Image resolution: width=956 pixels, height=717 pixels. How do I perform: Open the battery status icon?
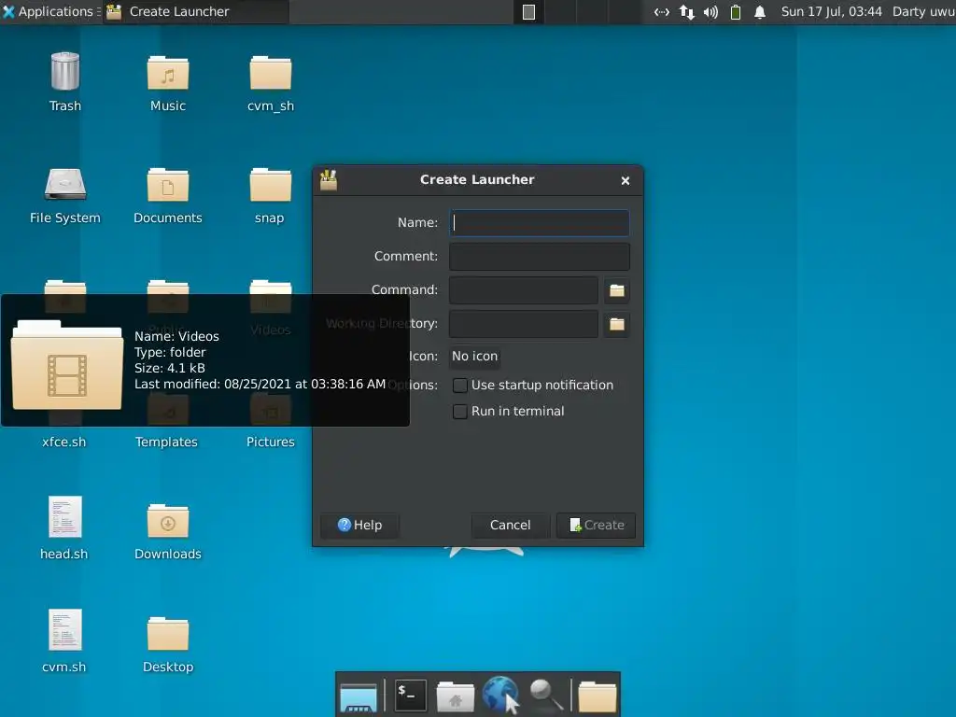[x=736, y=12]
